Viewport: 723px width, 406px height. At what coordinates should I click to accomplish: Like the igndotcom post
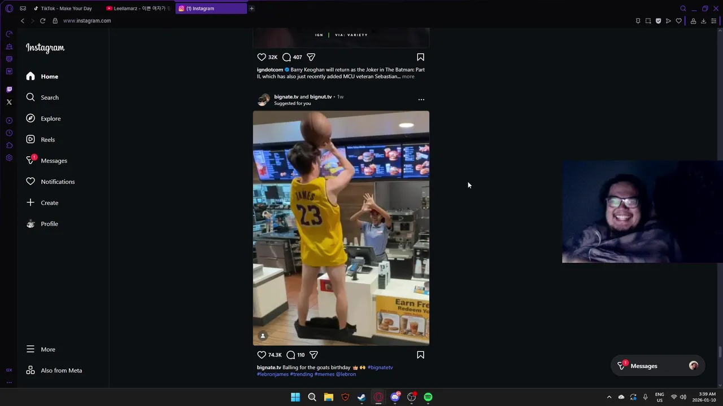tap(262, 57)
